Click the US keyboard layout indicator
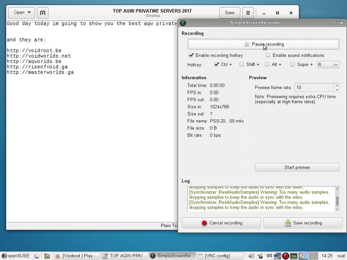The width and height of the screenshot is (347, 260). tap(269, 256)
